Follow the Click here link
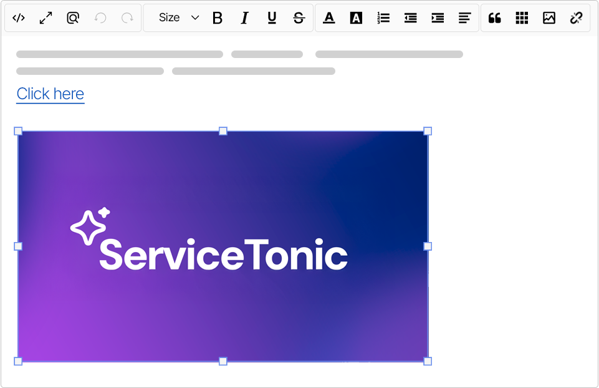The width and height of the screenshot is (599, 388). pos(50,94)
